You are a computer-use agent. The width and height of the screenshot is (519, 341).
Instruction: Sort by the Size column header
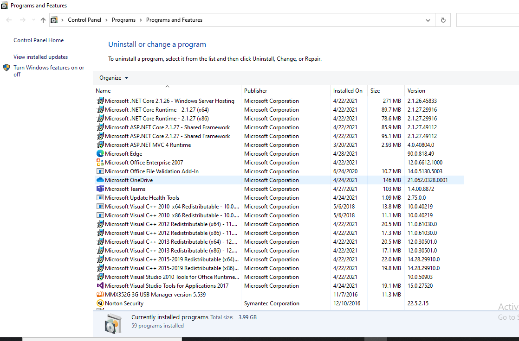coord(386,90)
